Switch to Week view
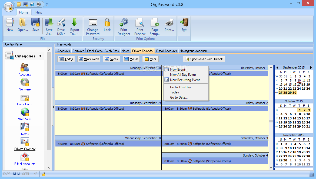316x179 pixels. [111, 59]
